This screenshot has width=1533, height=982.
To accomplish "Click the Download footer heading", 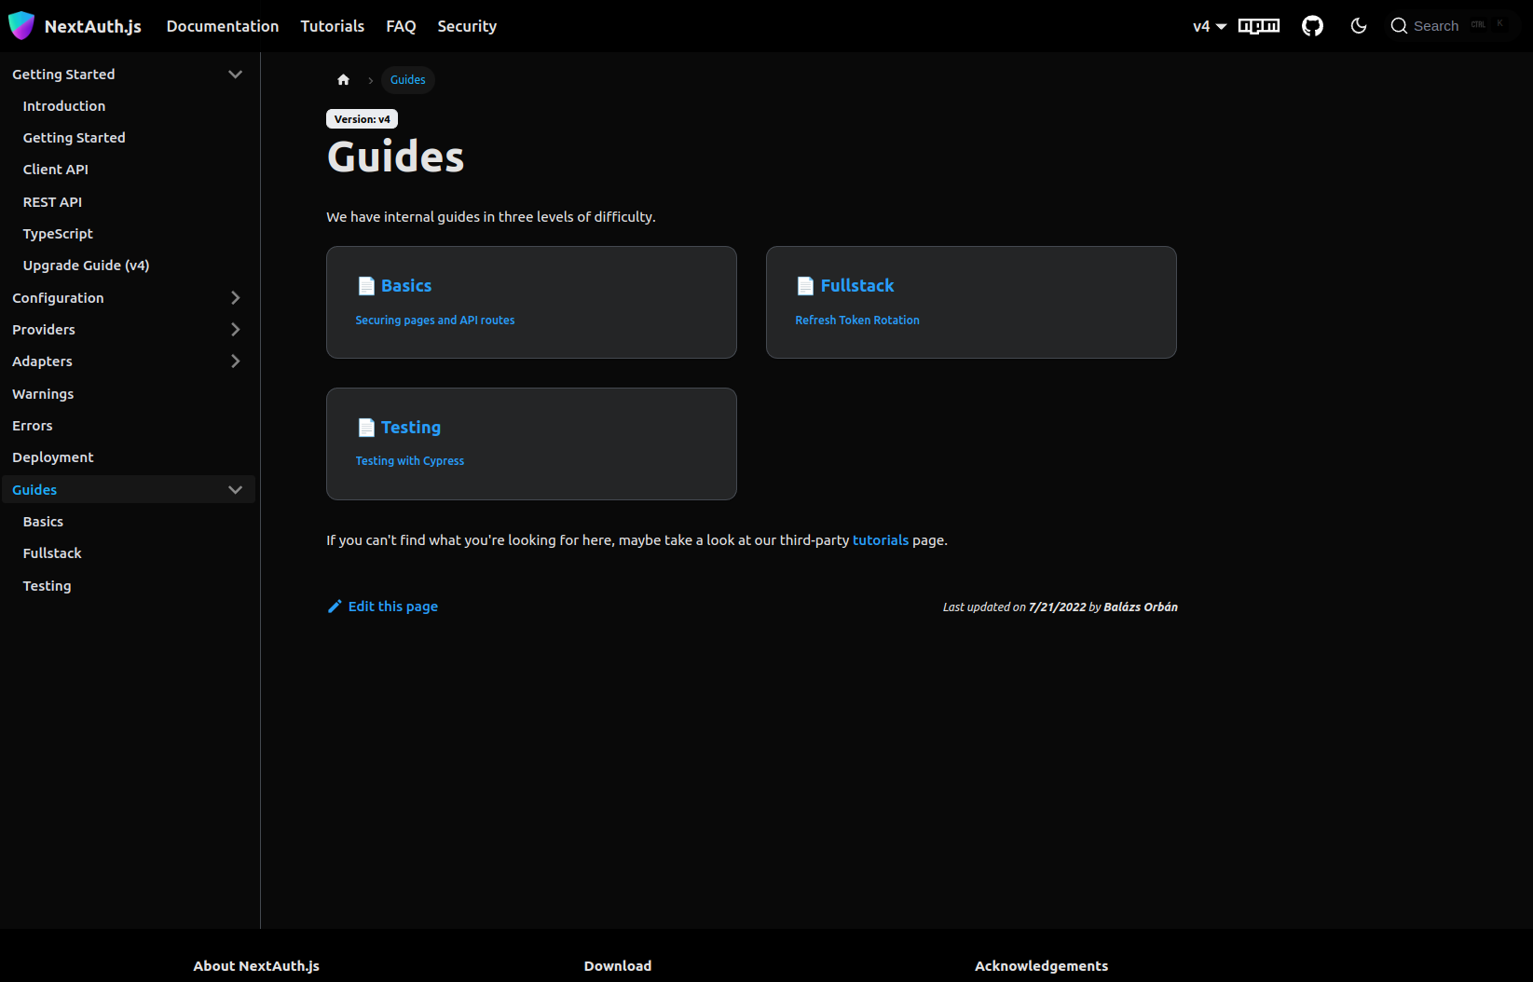I will pyautogui.click(x=618, y=966).
